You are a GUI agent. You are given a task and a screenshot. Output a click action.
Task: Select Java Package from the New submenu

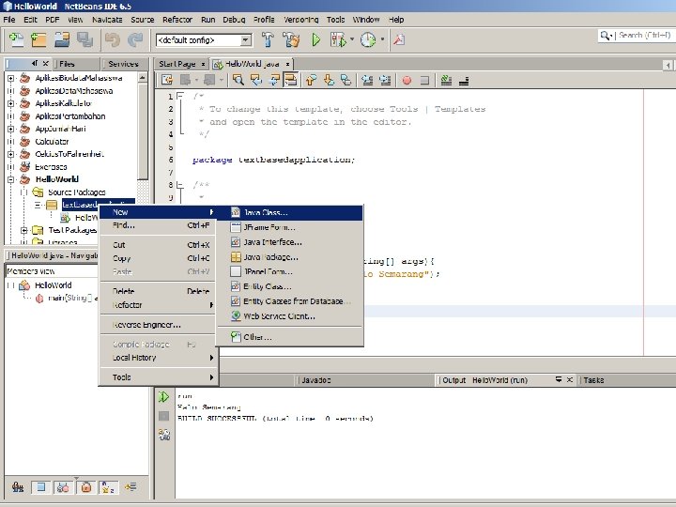[270, 257]
